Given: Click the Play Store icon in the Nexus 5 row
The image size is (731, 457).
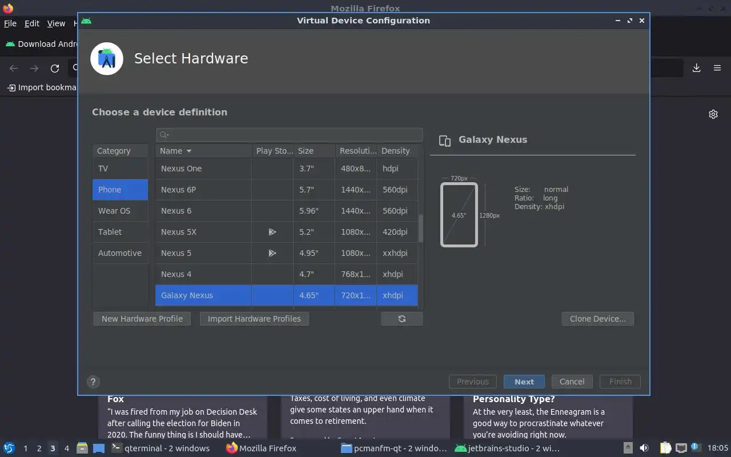Looking at the screenshot, I should pos(272,253).
